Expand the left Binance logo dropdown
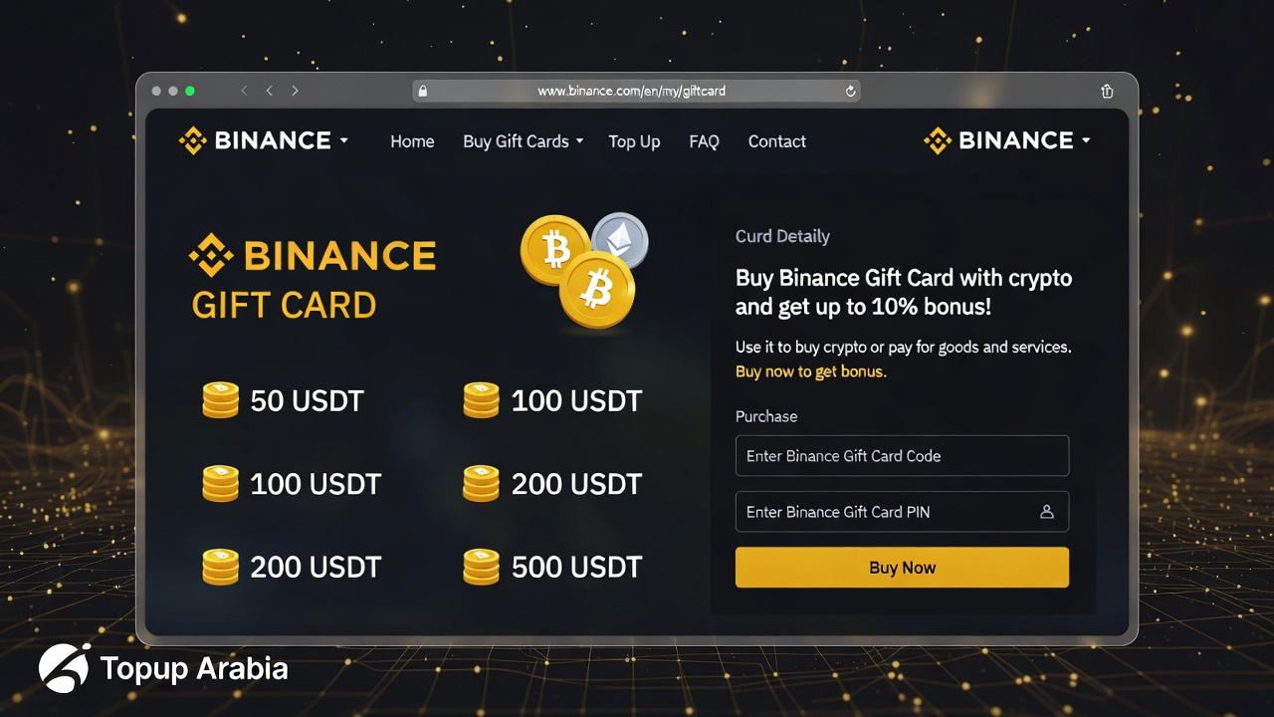Viewport: 1274px width, 717px height. (344, 141)
